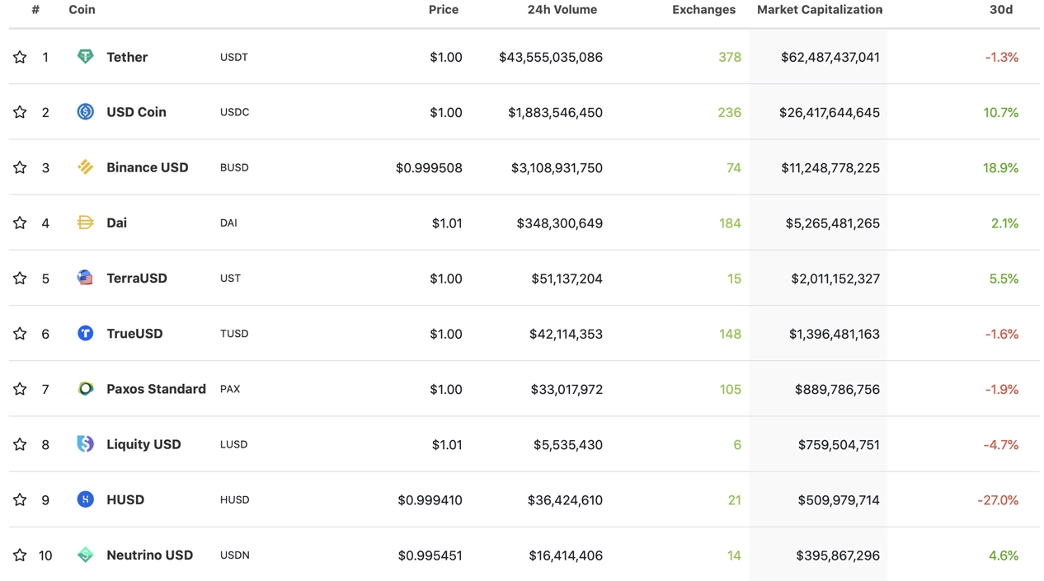Screen dimensions: 1044x581
Task: Click the HUSD logo icon
Action: tap(85, 499)
